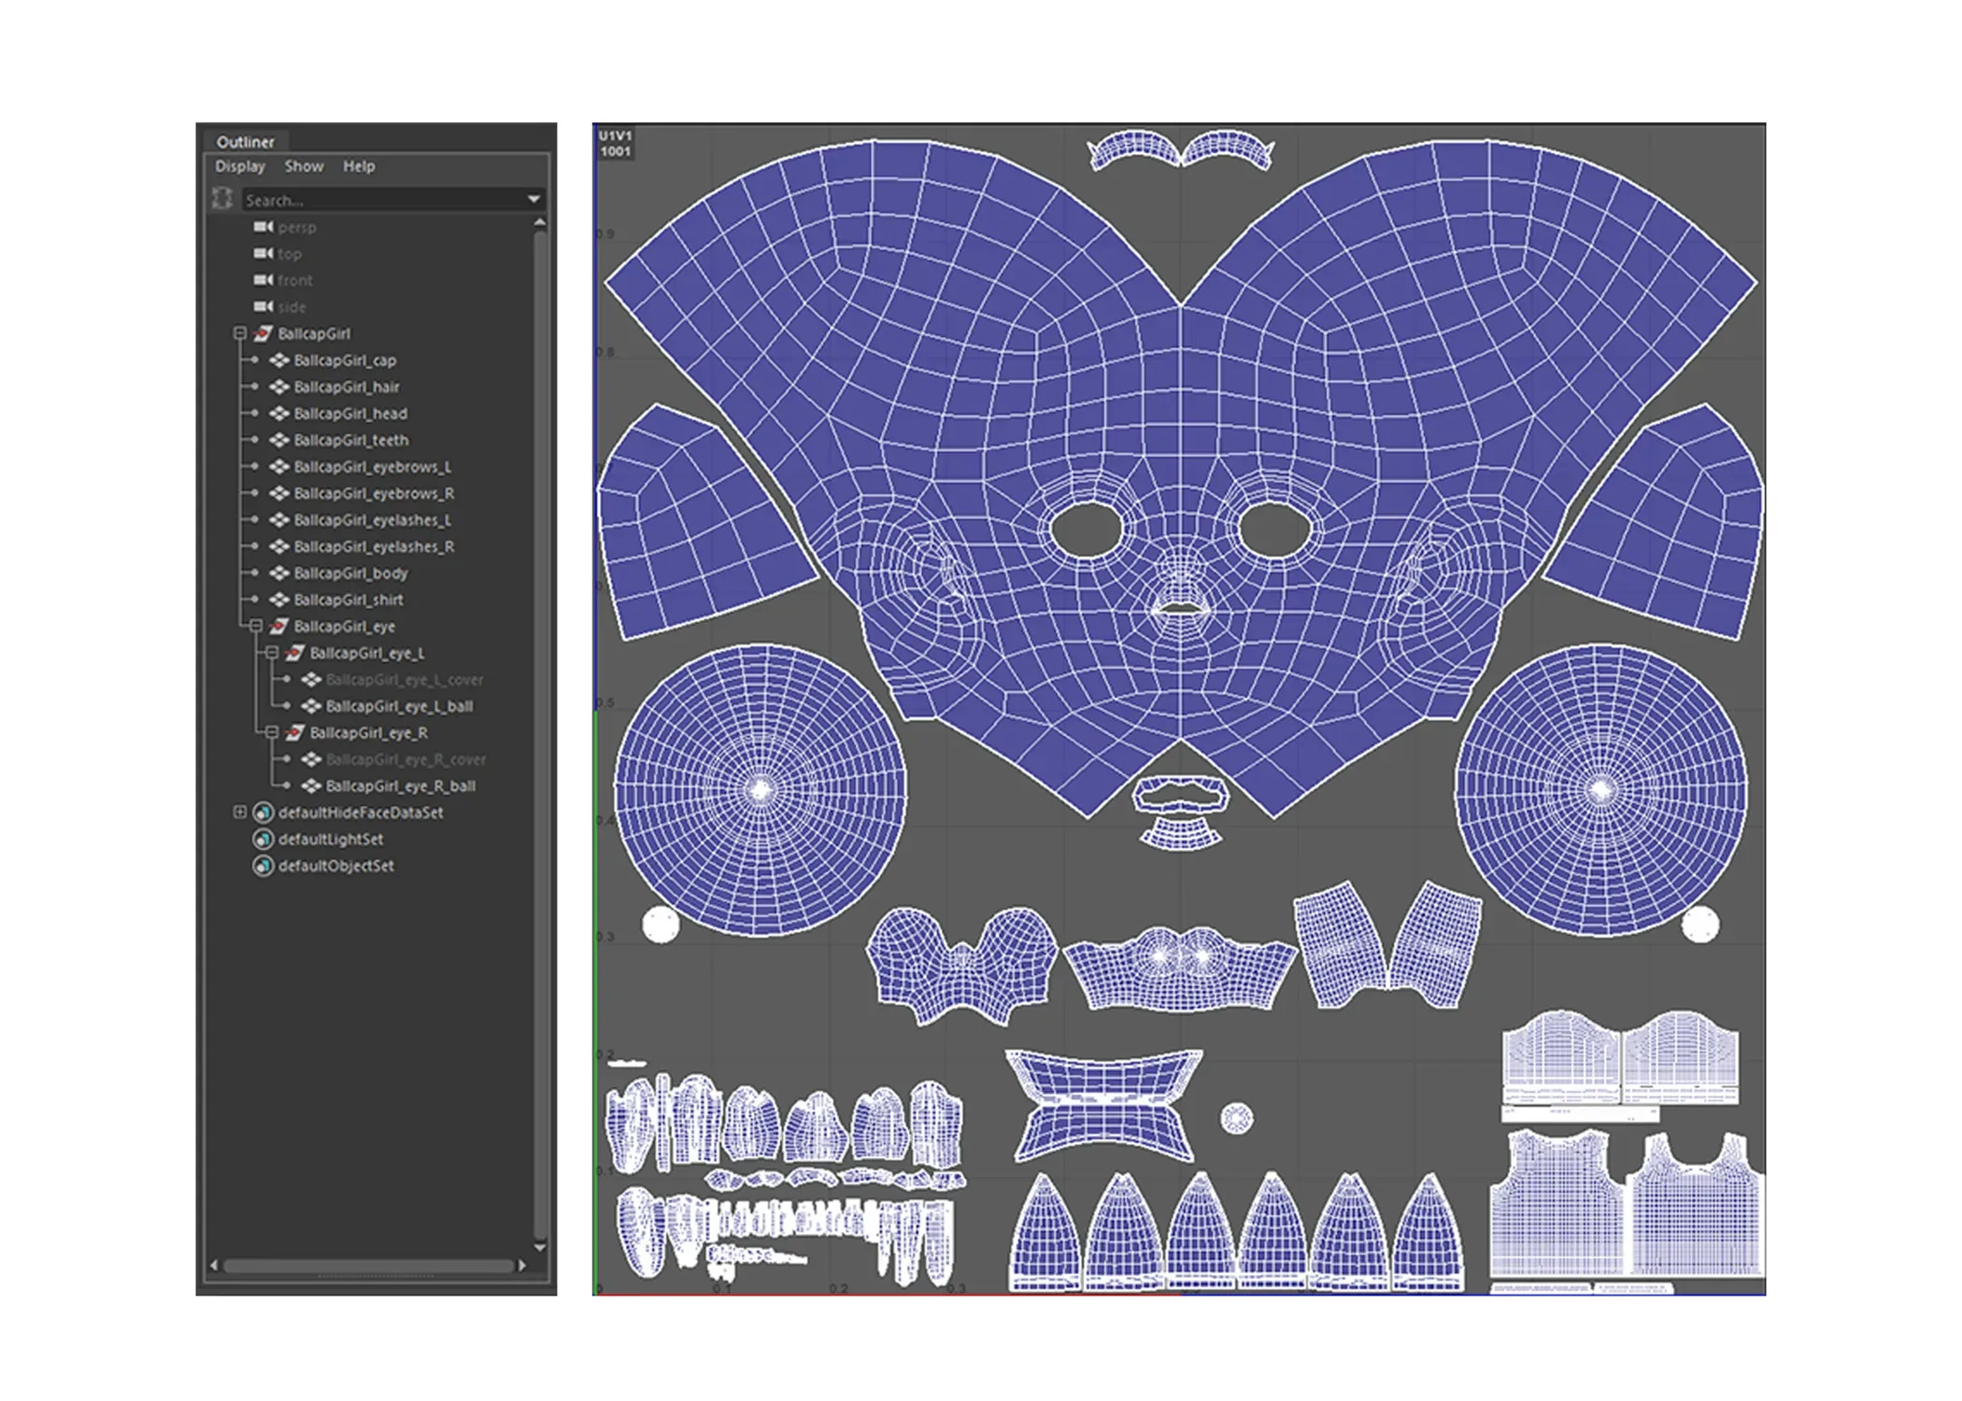Click the defaultLightSet set icon
Viewport: 1962px width, 1401px height.
point(263,840)
